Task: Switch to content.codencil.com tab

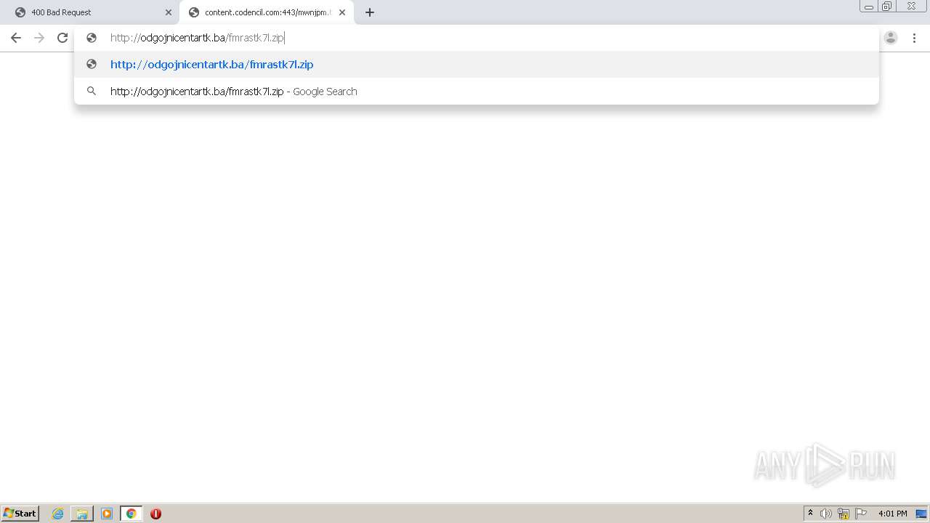Action: click(267, 12)
